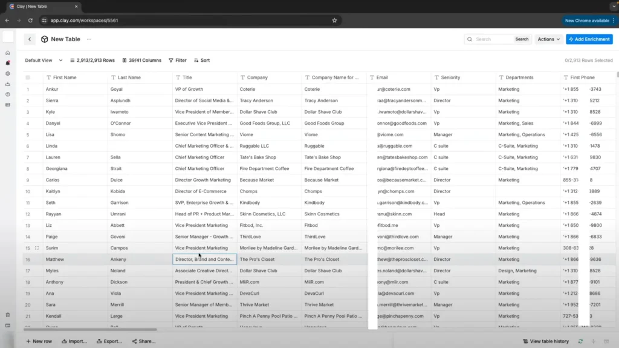Viewport: 619px width, 348px height.
Task: Open the 39/41 Columns selector
Action: tap(141, 61)
